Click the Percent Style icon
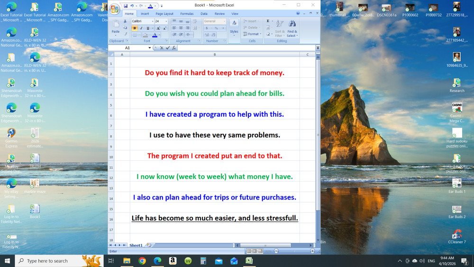The height and width of the screenshot is (267, 474). click(x=217, y=28)
